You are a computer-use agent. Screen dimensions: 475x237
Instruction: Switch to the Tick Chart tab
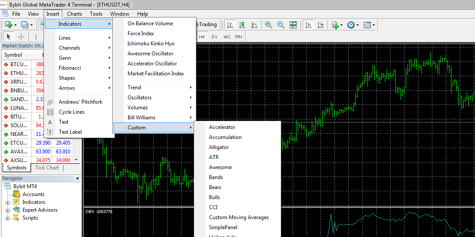[47, 168]
